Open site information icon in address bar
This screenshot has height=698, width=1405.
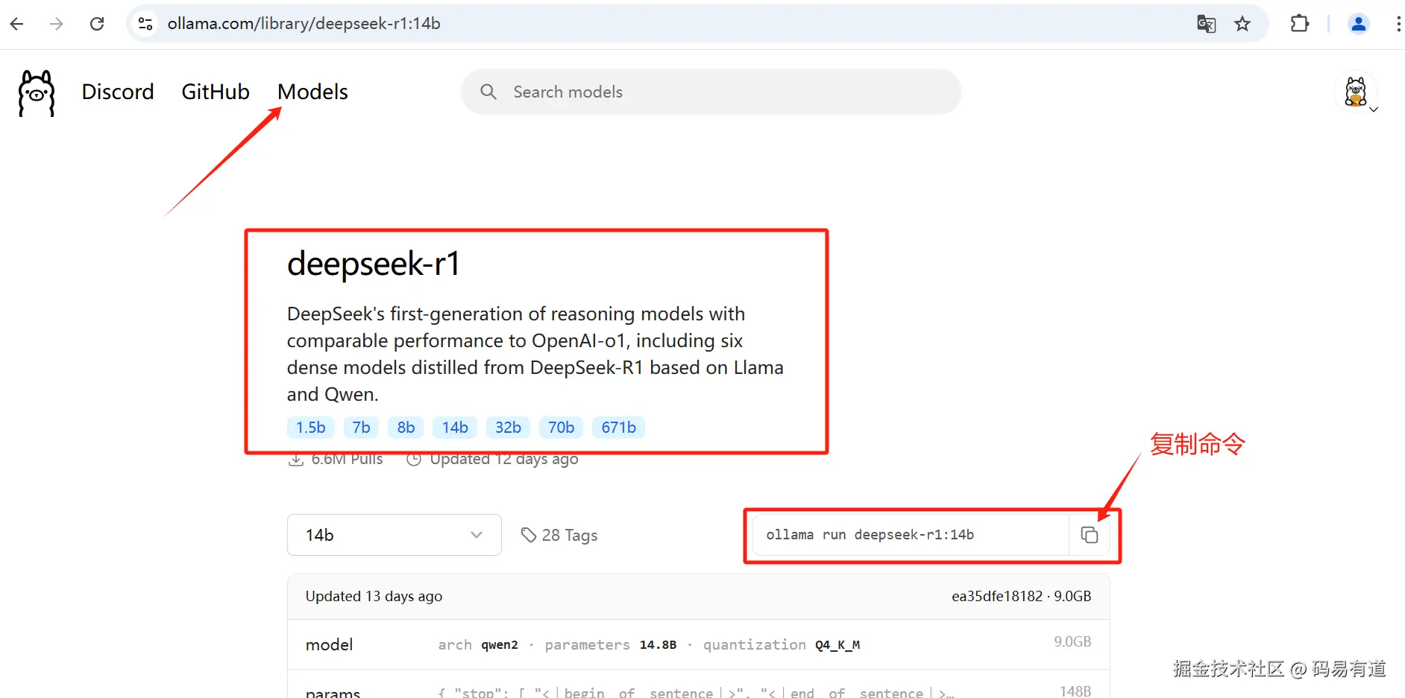click(x=145, y=24)
